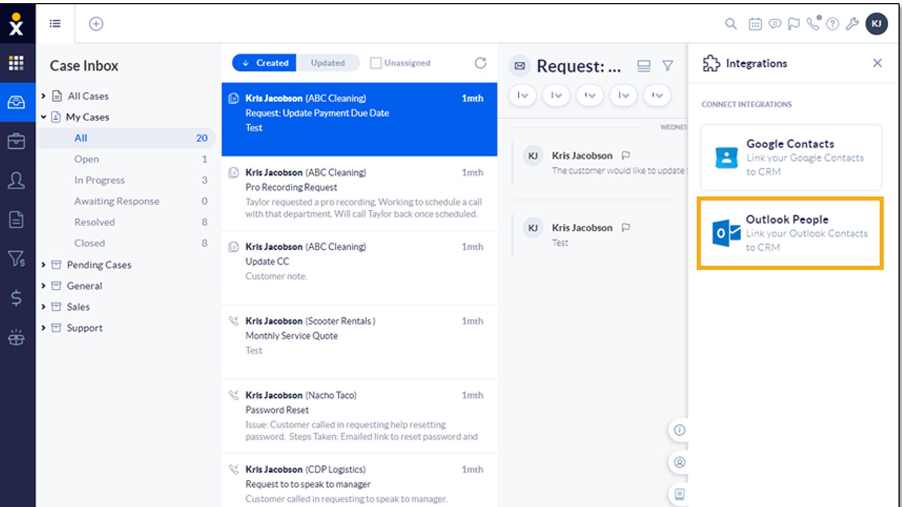Open the apps grid icon in sidebar
The height and width of the screenshot is (507, 902).
(x=16, y=63)
